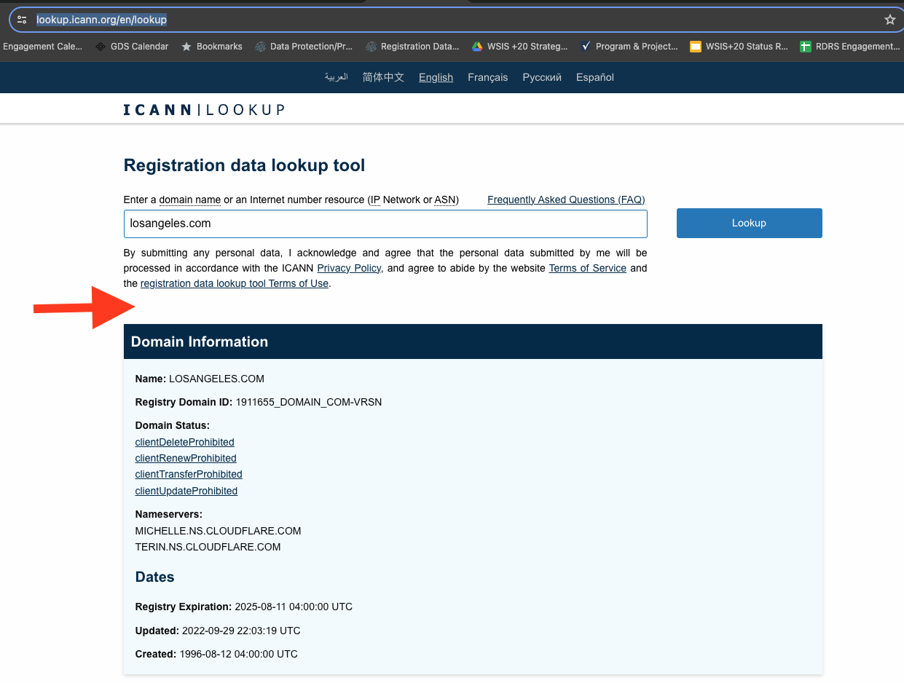Image resolution: width=904 pixels, height=683 pixels.
Task: Open the Data Protection/Pr... bookmark
Action: pos(304,47)
